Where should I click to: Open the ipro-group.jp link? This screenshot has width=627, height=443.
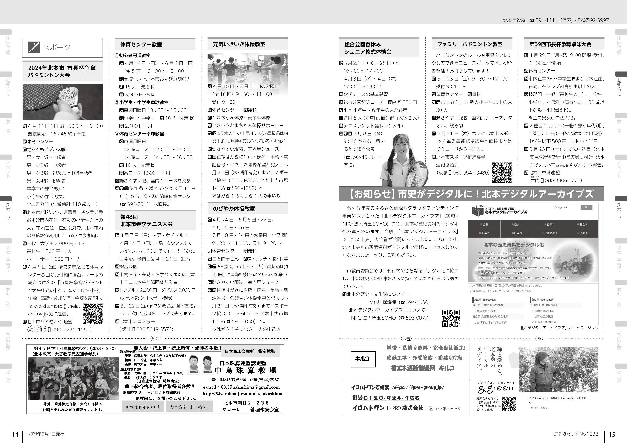[418, 388]
